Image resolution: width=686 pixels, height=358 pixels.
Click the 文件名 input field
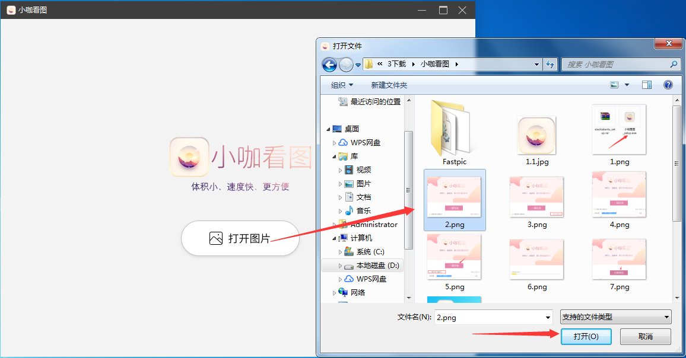tap(489, 317)
